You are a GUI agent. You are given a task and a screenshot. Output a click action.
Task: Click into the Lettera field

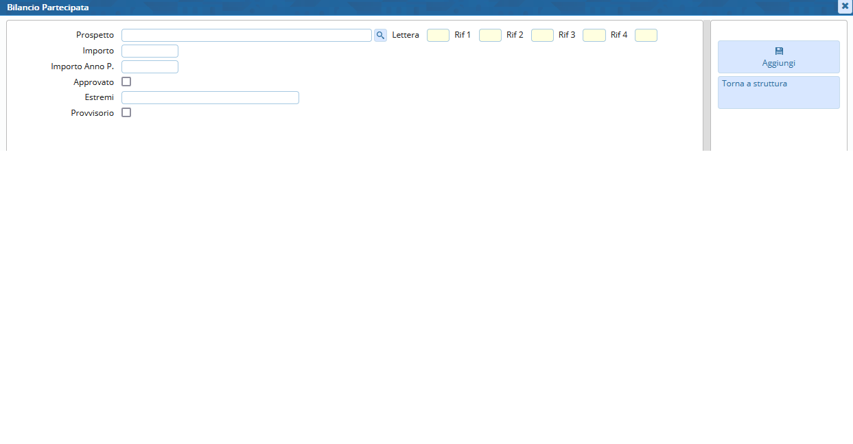pyautogui.click(x=438, y=35)
